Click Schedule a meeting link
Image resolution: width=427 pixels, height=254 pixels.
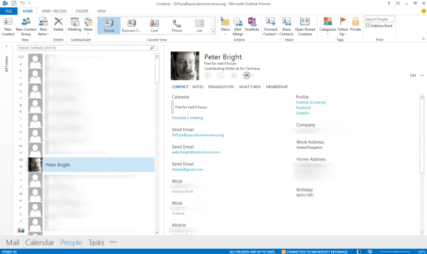coord(187,118)
